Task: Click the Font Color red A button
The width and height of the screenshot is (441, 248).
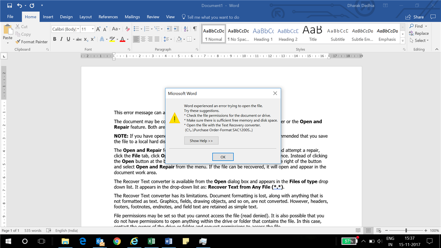Action: (122, 39)
